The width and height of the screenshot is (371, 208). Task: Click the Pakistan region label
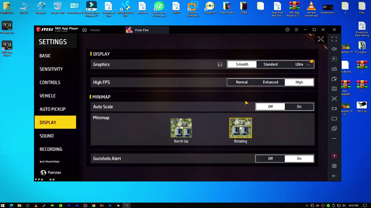tap(54, 172)
